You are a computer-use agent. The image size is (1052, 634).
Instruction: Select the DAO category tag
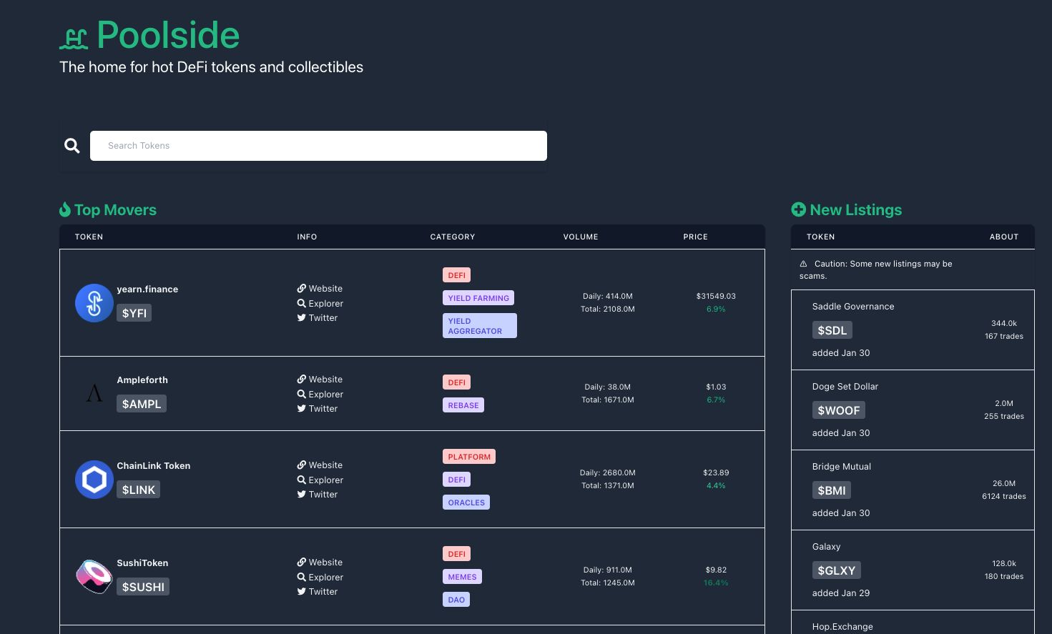[456, 600]
